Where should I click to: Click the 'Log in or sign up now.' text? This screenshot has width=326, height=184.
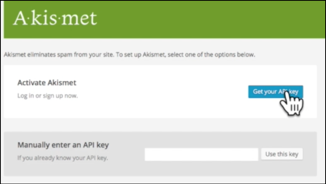click(47, 96)
